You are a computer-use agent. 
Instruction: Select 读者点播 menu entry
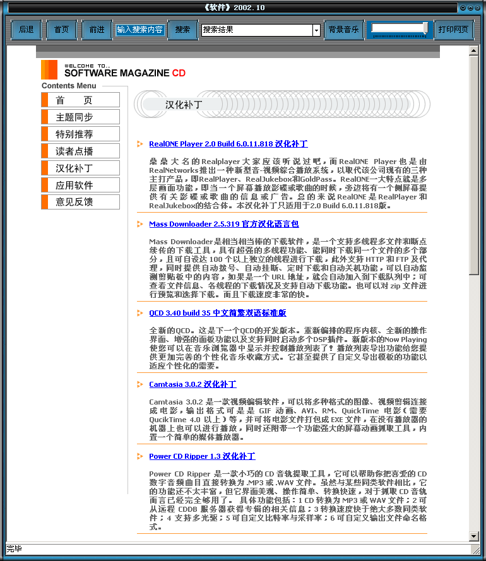pos(81,151)
